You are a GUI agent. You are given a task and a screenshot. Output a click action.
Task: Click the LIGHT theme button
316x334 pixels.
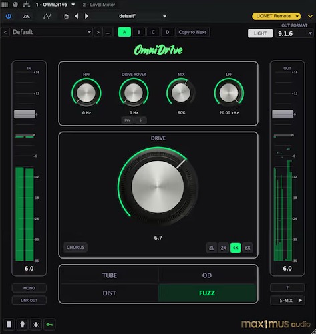[x=260, y=33]
